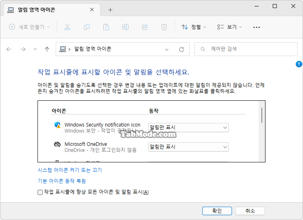Viewport: 303px width, 220px height.
Task: Click 기본 아이콘 동작 복원 link
Action: [x=62, y=181]
